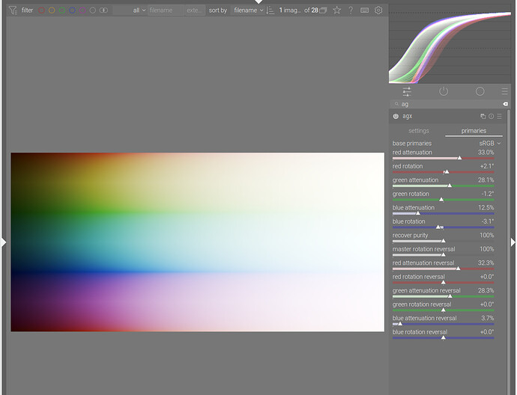
Task: Open the module groups presets hamburger menu
Action: [504, 91]
